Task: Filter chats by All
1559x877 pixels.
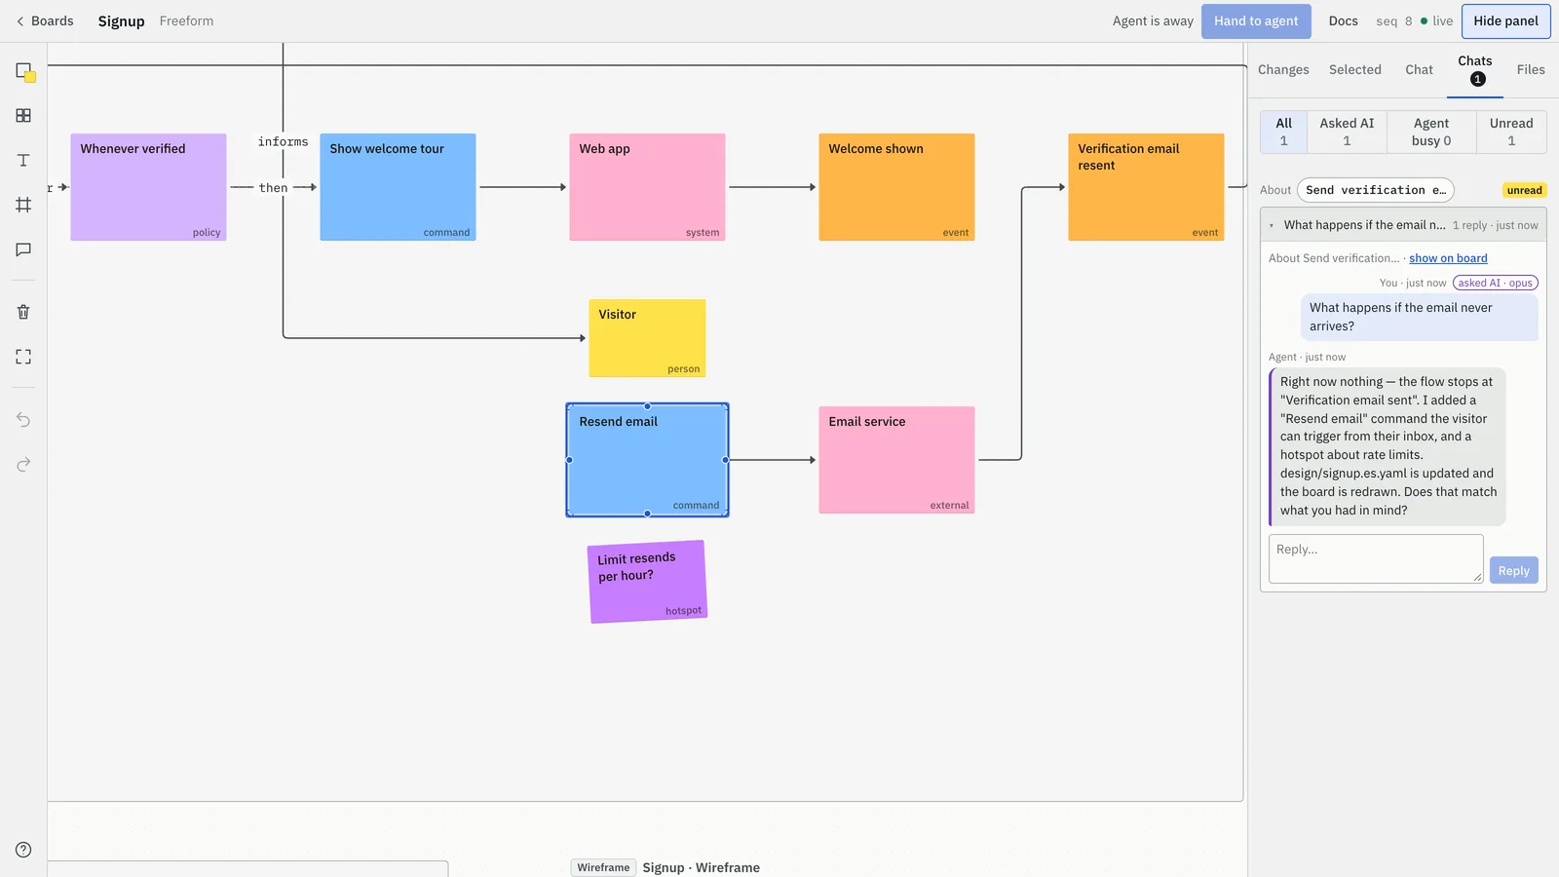Action: [1283, 132]
